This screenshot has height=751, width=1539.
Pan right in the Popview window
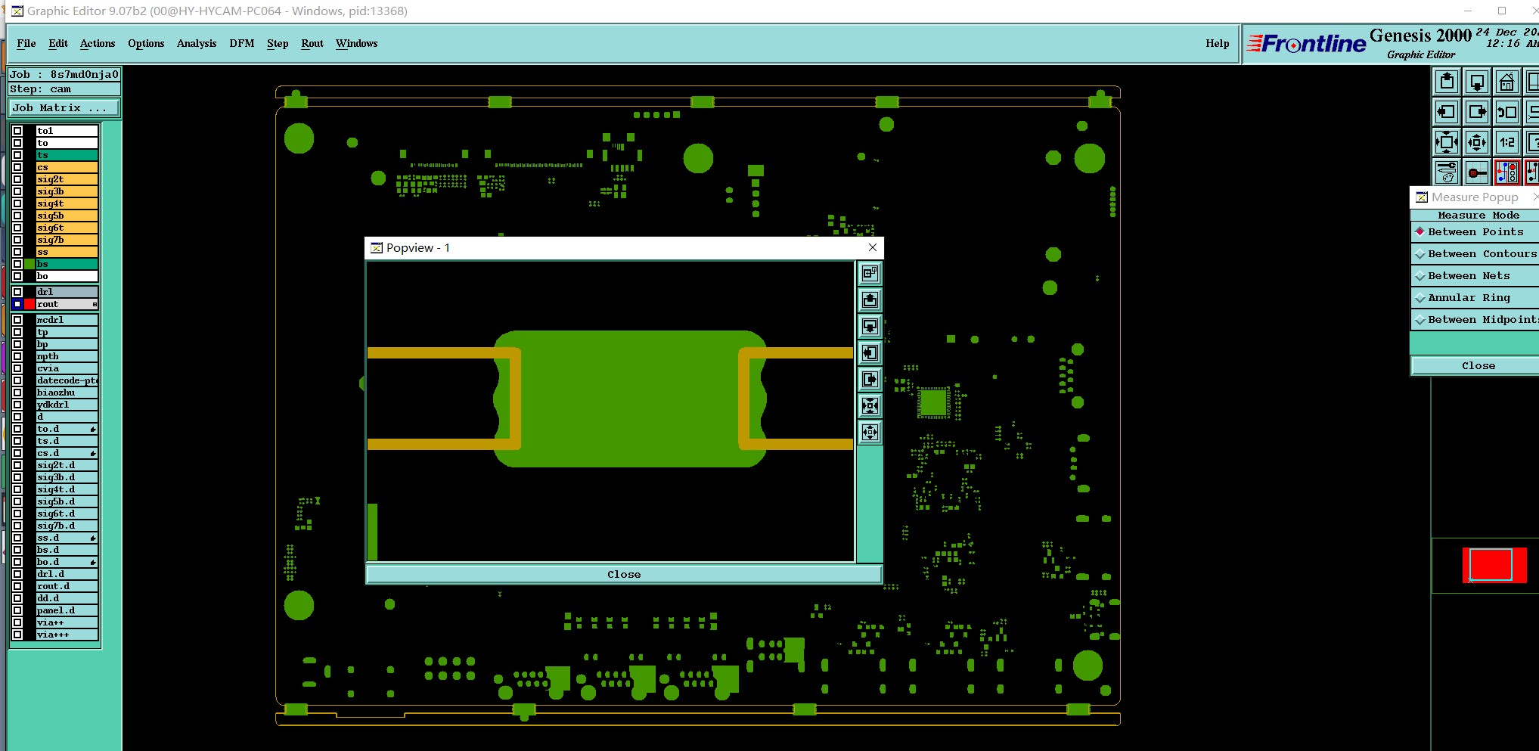pyautogui.click(x=870, y=379)
